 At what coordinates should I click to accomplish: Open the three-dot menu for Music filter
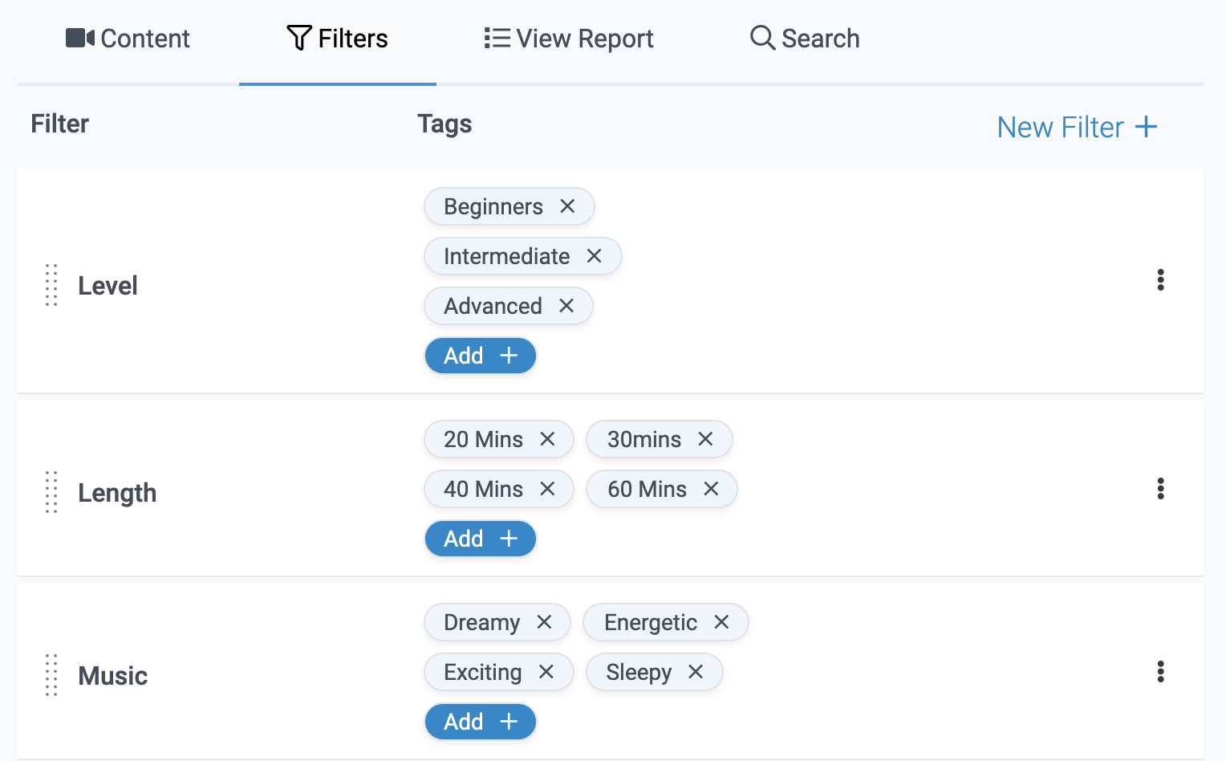pos(1160,672)
